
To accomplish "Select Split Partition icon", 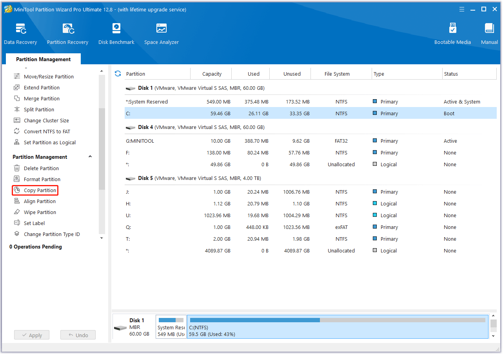I will pos(17,109).
